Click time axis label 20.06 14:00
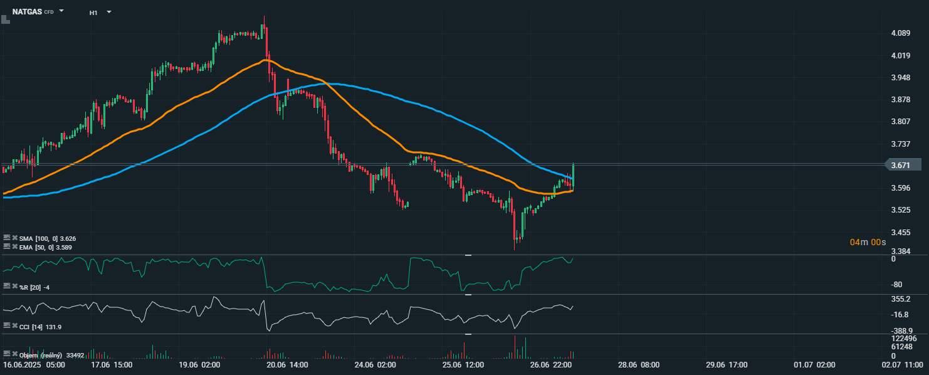Viewport: 929px width, 375px height. pyautogui.click(x=286, y=364)
